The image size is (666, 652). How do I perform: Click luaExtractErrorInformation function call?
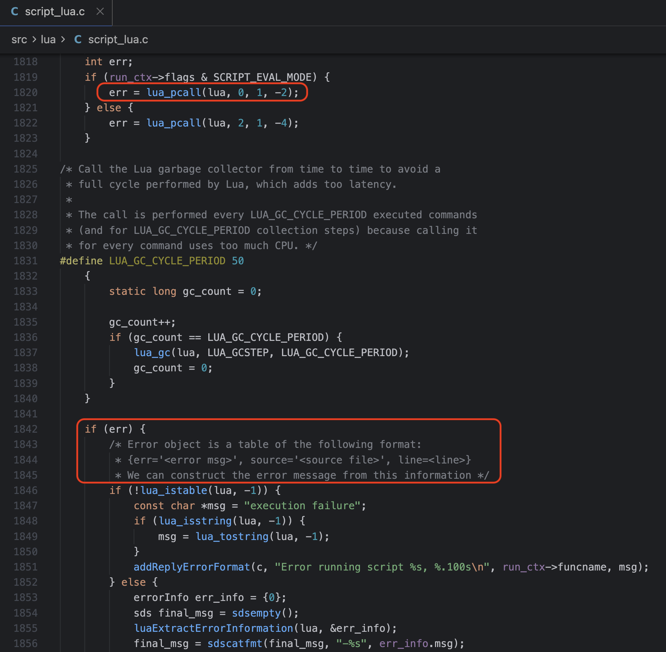213,628
